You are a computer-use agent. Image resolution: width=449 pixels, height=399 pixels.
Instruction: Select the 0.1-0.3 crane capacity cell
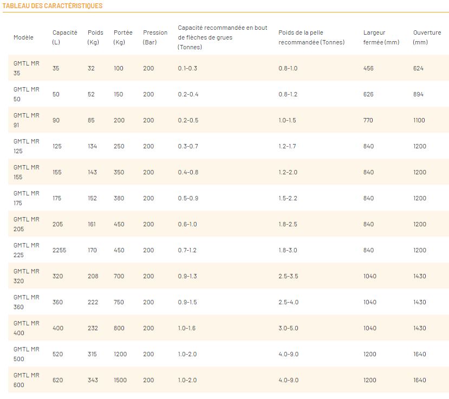187,68
